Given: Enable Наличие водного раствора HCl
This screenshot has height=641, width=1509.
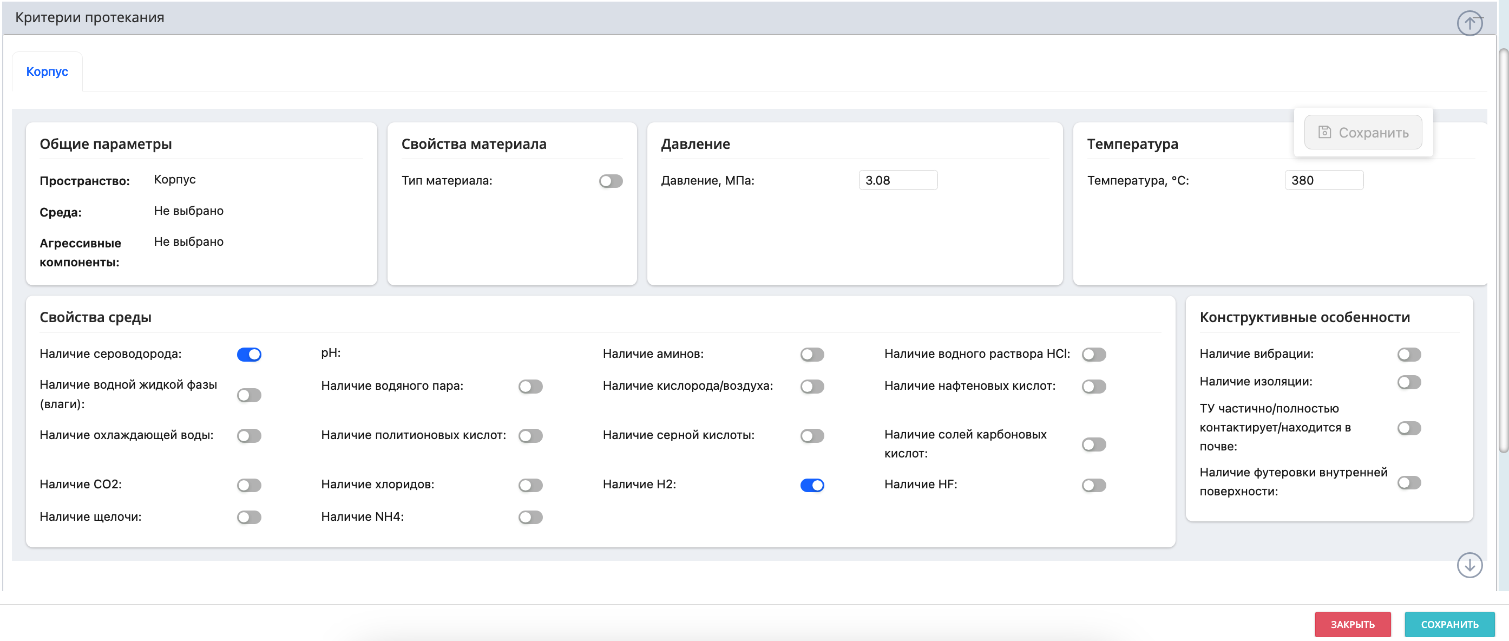Looking at the screenshot, I should click(x=1094, y=355).
